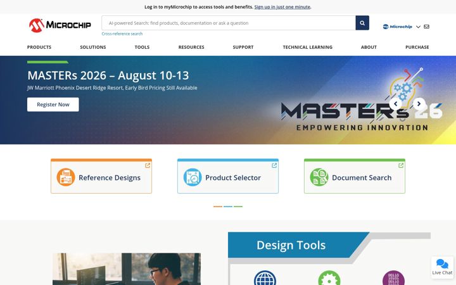
Task: Open the Live Chat bubble
Action: tap(442, 267)
